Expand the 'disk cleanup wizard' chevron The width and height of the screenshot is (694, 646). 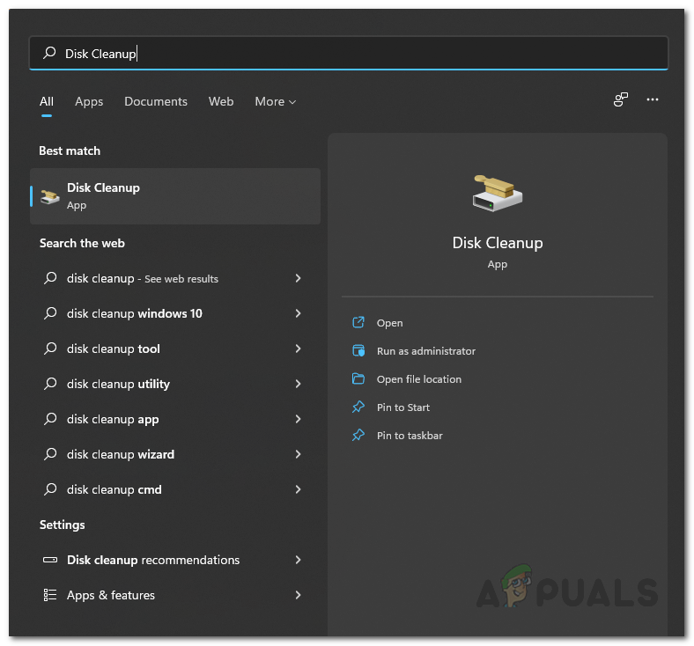(x=298, y=454)
